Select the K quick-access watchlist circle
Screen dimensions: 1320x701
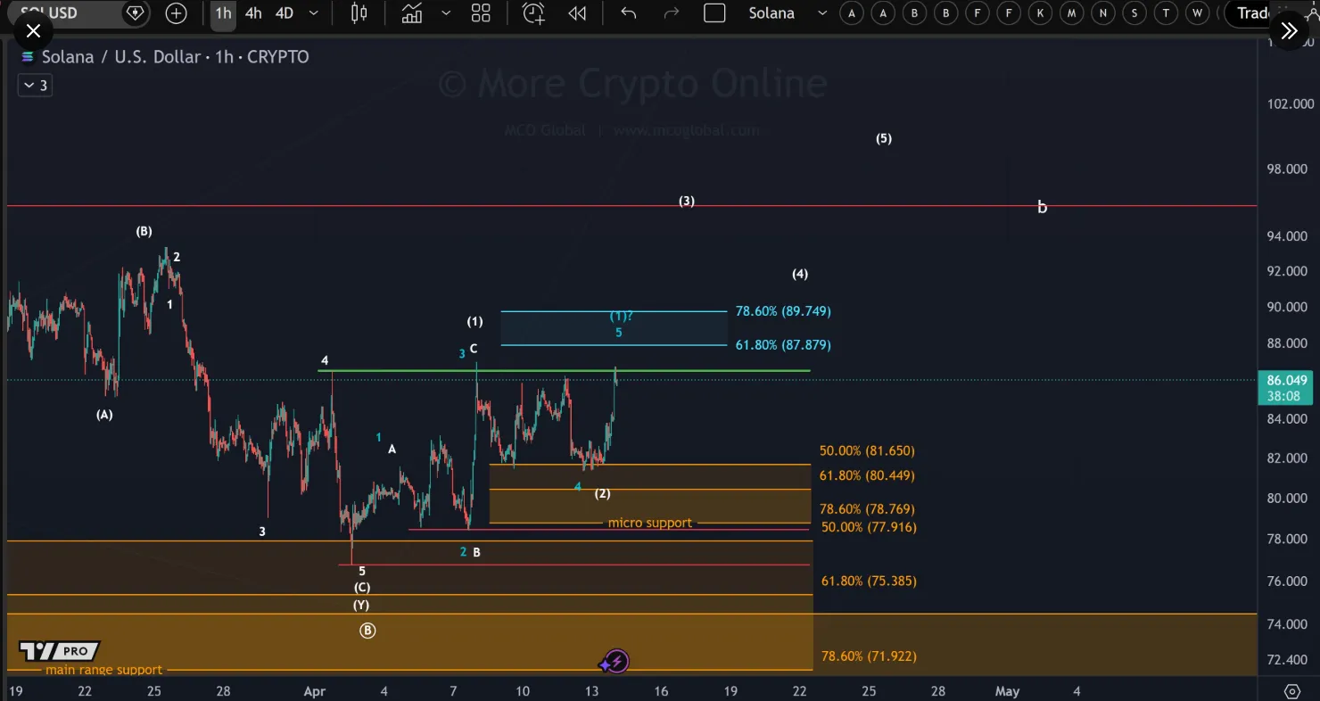pyautogui.click(x=1040, y=13)
